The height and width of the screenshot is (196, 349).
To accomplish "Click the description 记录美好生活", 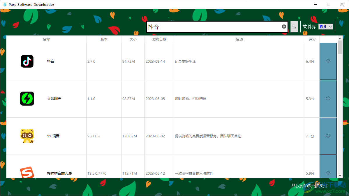I will coord(185,61).
